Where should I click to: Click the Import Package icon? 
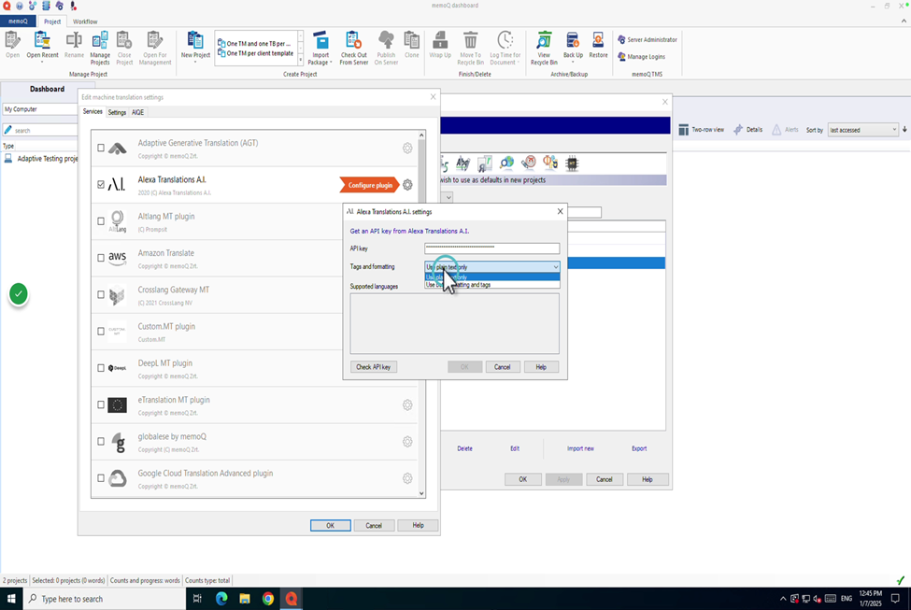pyautogui.click(x=320, y=49)
